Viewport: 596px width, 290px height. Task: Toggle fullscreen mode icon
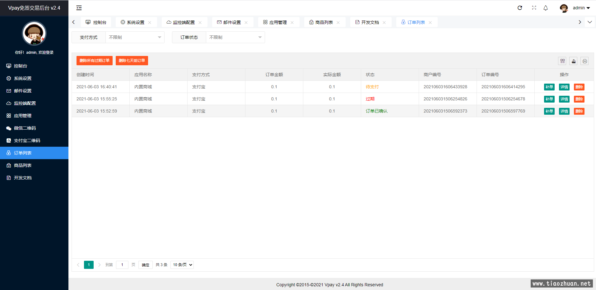pyautogui.click(x=534, y=8)
